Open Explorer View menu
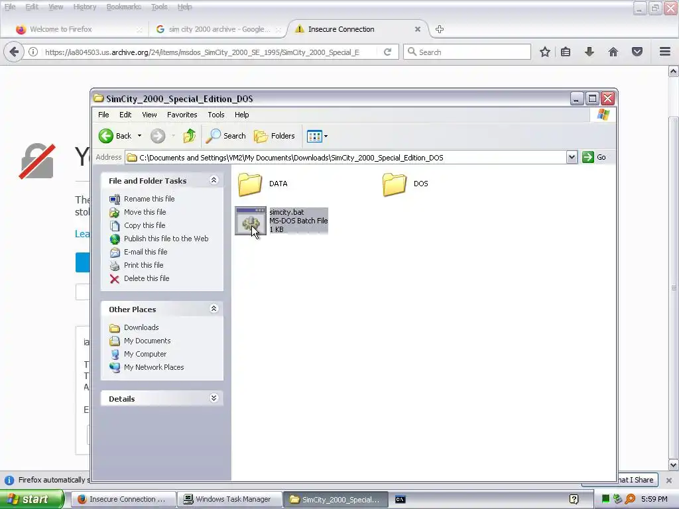This screenshot has height=509, width=679. [149, 115]
